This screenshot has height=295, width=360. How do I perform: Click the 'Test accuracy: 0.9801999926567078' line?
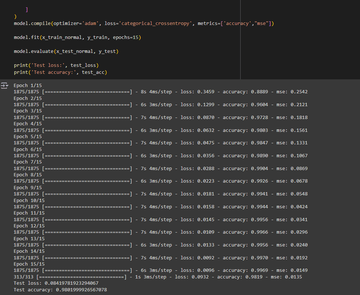pyautogui.click(x=60, y=290)
